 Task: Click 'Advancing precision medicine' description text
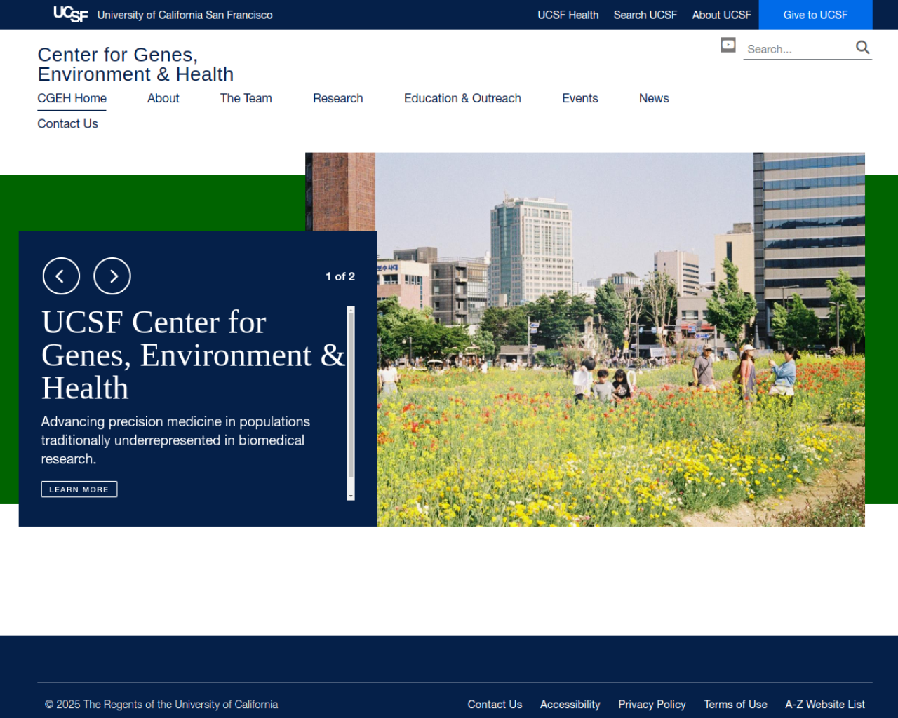(x=175, y=440)
